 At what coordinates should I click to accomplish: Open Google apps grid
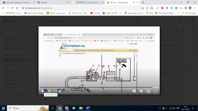(x=186, y=20)
